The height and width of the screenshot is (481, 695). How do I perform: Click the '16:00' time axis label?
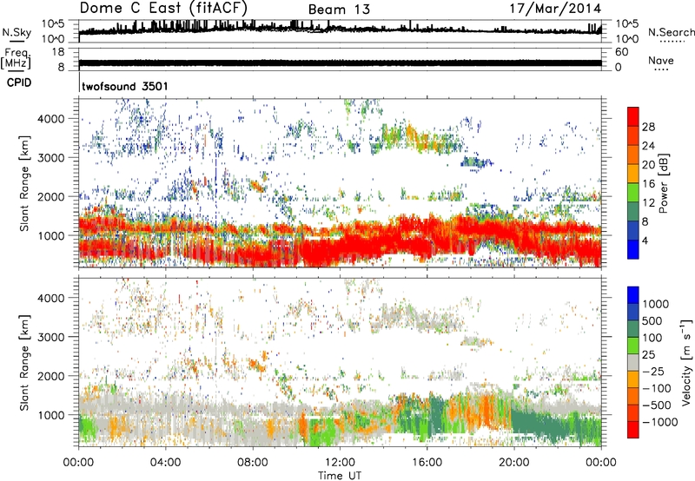427,463
